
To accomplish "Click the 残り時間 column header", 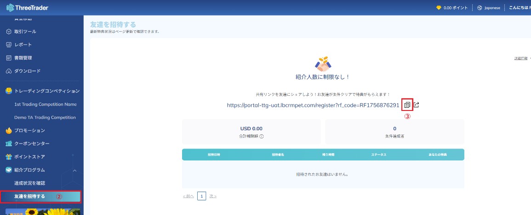I will point(328,154).
